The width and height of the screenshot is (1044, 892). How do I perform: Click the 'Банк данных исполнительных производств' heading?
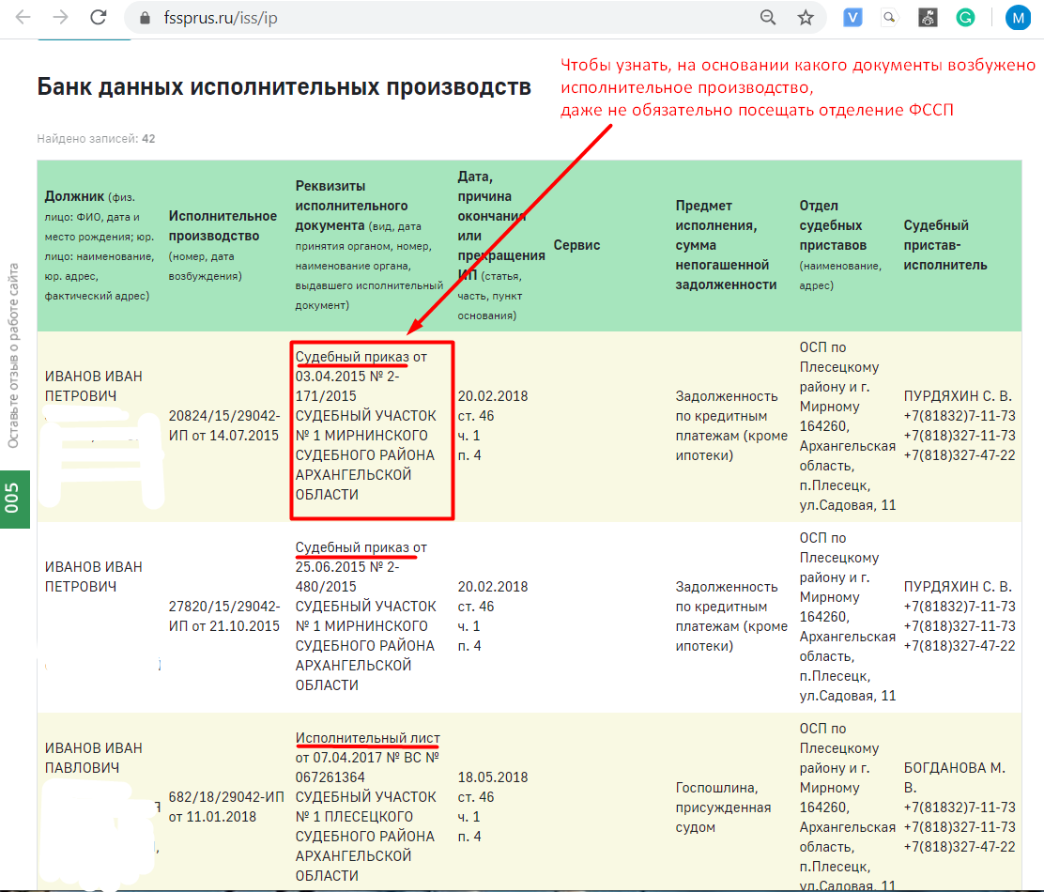point(284,87)
